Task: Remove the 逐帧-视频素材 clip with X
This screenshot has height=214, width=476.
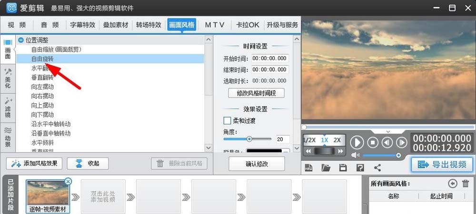Action: (68, 182)
